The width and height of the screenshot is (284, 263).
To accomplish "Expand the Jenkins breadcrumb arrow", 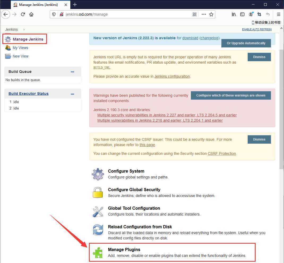I will (x=24, y=29).
